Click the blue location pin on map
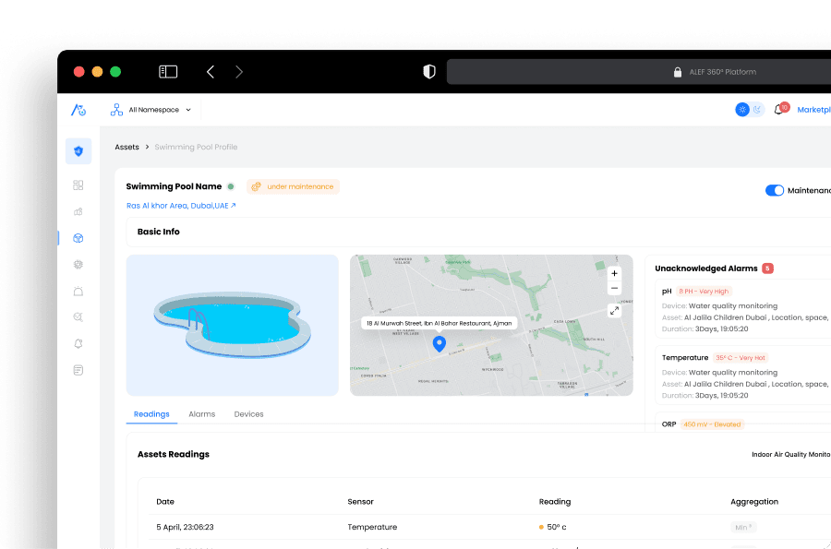The height and width of the screenshot is (549, 831). (439, 343)
